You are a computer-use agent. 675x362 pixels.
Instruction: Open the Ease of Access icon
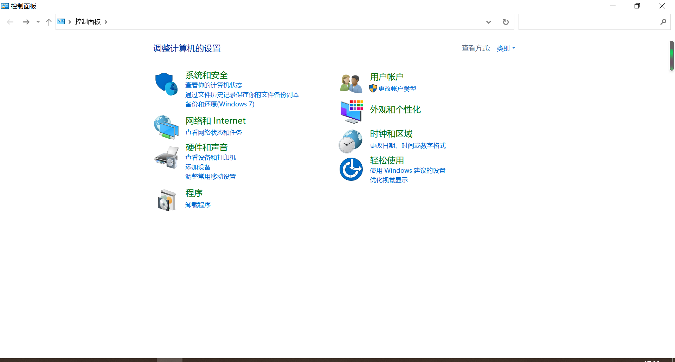(351, 169)
